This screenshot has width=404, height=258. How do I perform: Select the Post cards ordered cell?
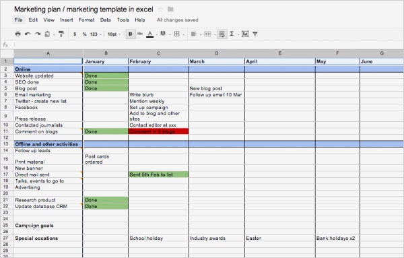[106, 159]
